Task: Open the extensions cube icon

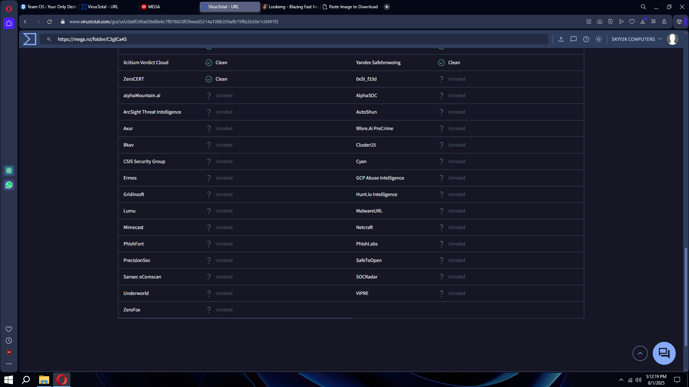Action: point(679,21)
